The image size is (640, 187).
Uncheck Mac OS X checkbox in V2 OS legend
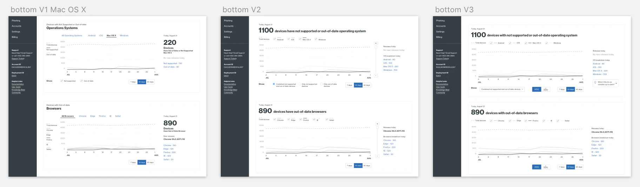(x=300, y=39)
